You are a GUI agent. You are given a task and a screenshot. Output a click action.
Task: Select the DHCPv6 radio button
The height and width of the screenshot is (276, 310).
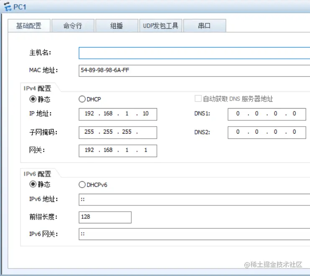pos(82,185)
